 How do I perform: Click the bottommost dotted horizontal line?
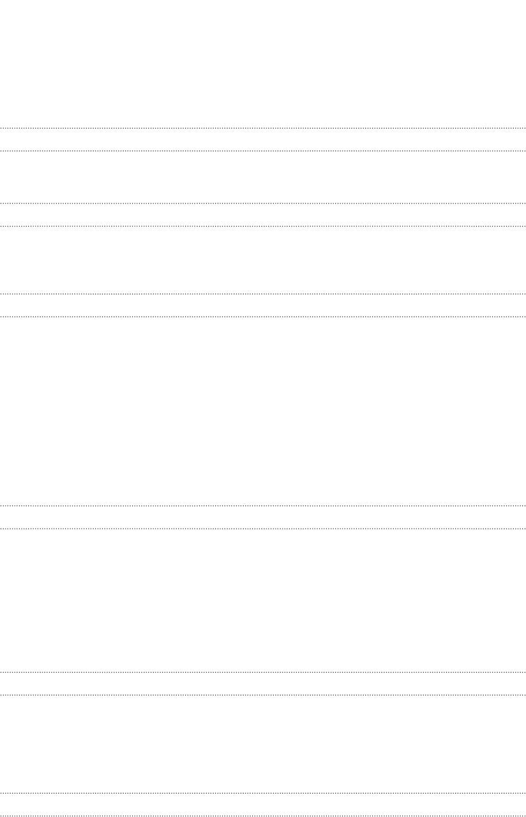[263, 816]
